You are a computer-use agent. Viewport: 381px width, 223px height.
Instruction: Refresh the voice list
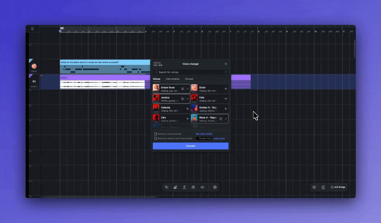tap(226, 72)
